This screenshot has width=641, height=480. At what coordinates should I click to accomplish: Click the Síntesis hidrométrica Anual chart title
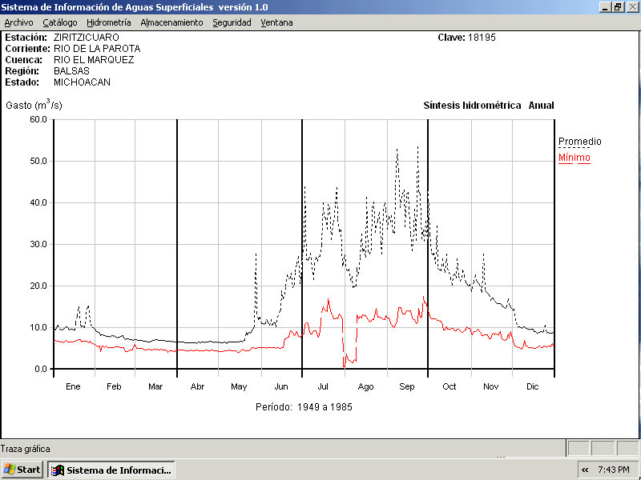(488, 106)
